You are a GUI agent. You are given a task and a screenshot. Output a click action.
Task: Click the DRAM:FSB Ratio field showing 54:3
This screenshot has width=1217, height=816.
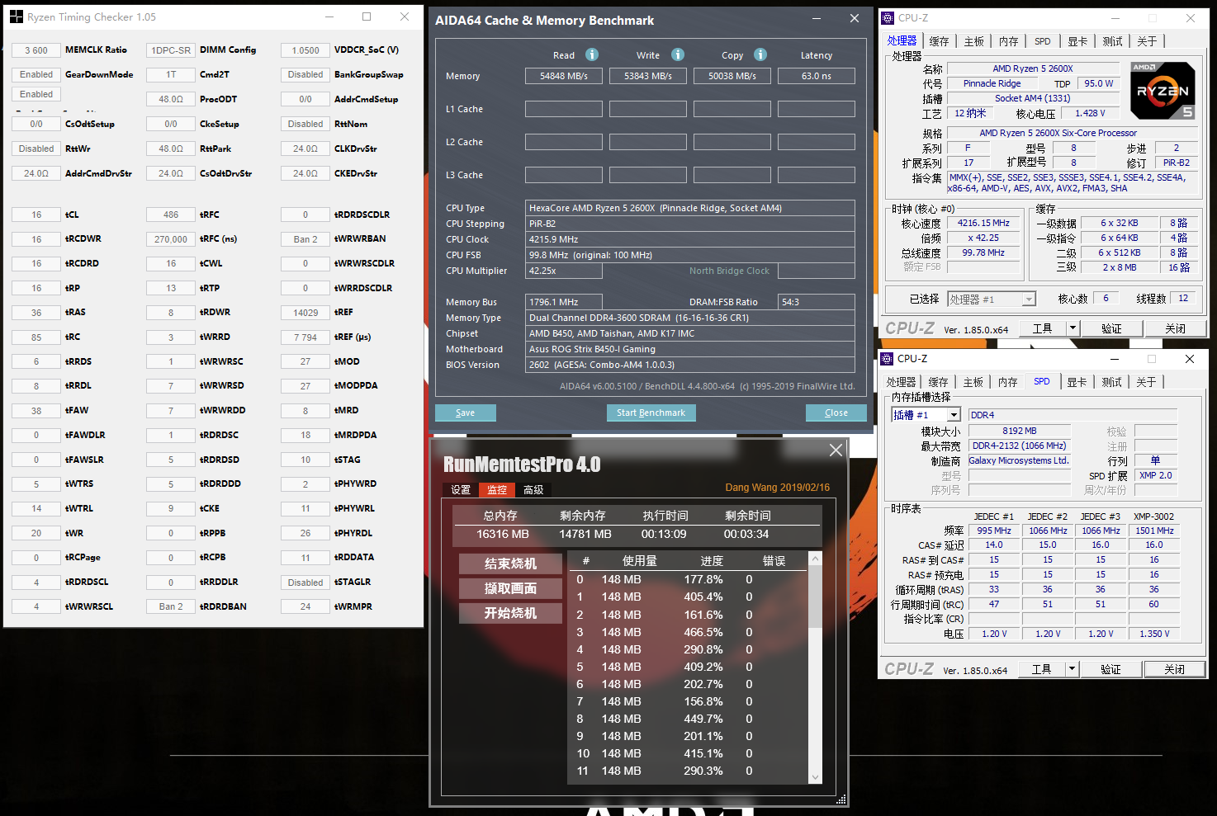816,302
